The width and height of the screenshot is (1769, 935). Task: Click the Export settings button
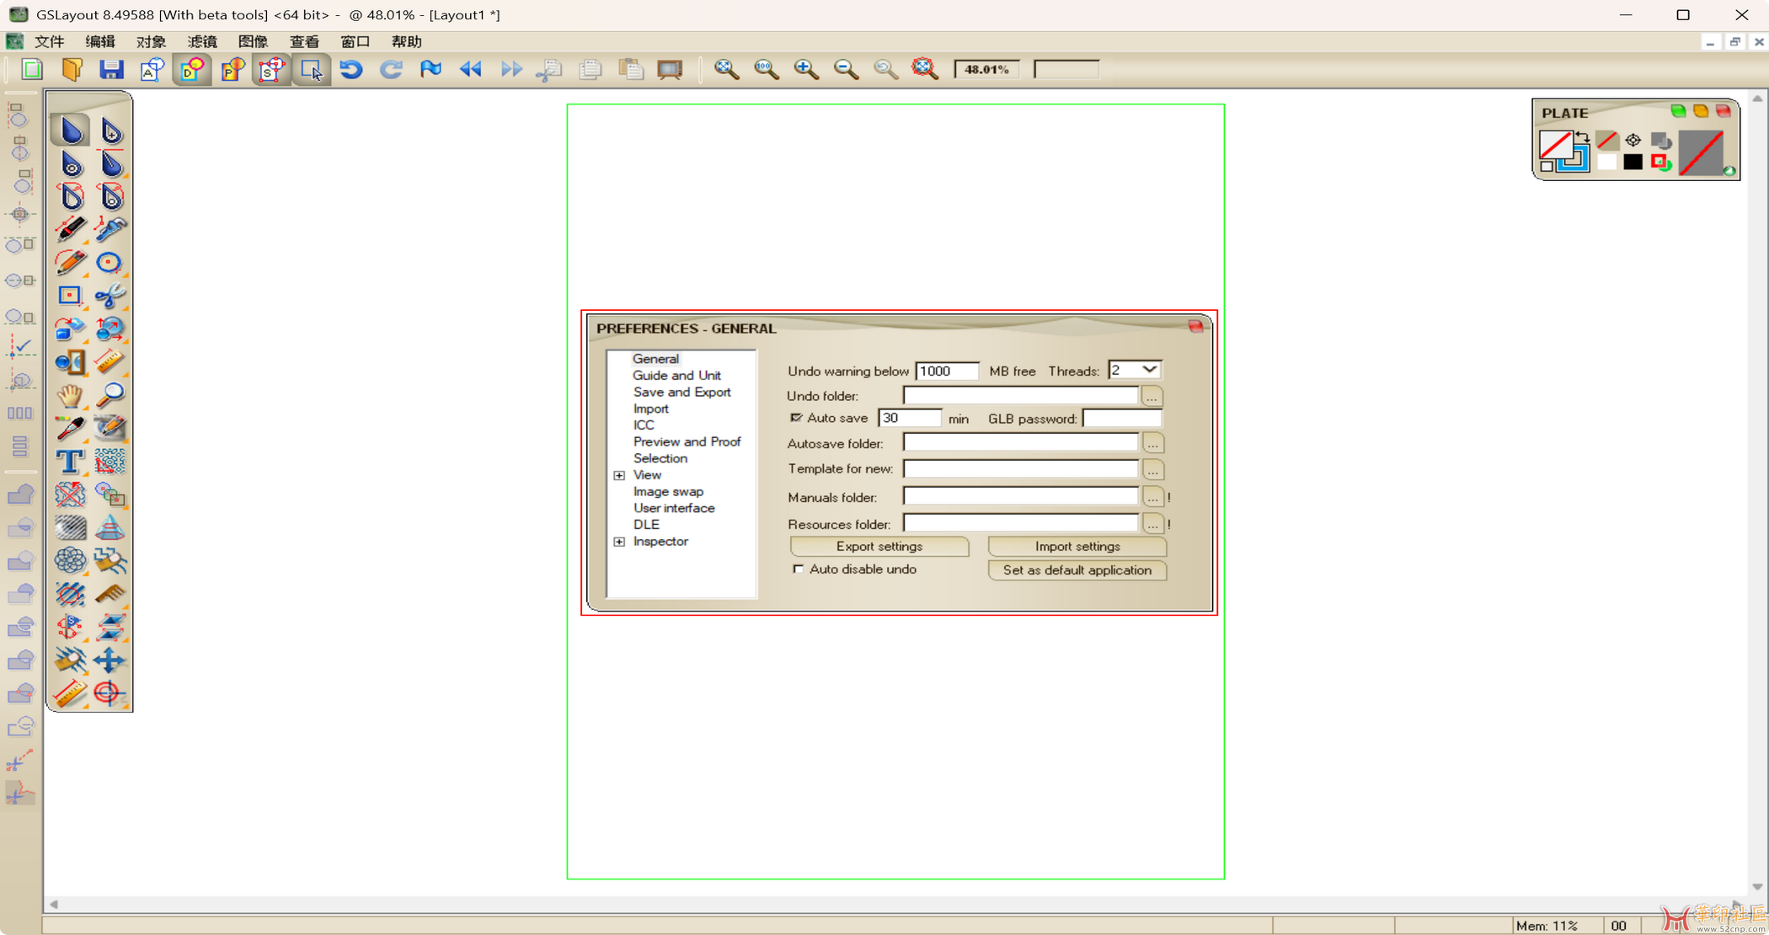pos(879,547)
